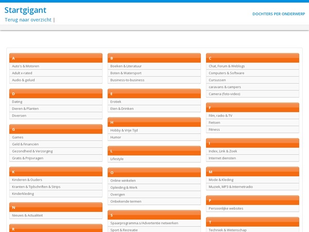309x232 pixels.
Task: Click the orange G section header
Action: click(x=56, y=129)
